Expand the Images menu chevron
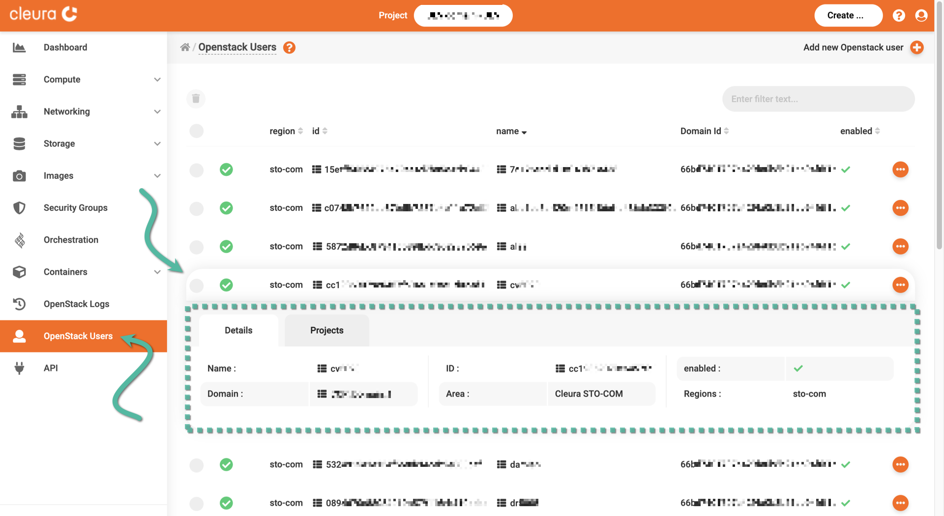Viewport: 944px width, 516px height. [x=157, y=176]
